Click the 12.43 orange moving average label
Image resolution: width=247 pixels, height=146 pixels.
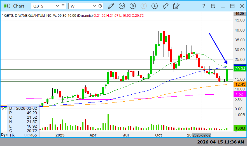click(x=240, y=84)
